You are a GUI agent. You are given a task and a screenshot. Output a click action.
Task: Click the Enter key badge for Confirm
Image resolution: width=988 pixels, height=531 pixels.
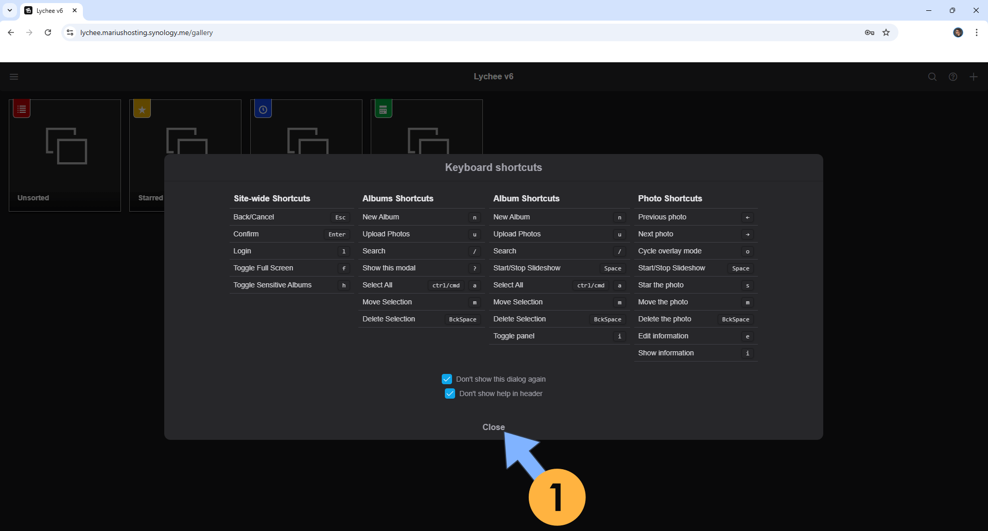tap(337, 234)
